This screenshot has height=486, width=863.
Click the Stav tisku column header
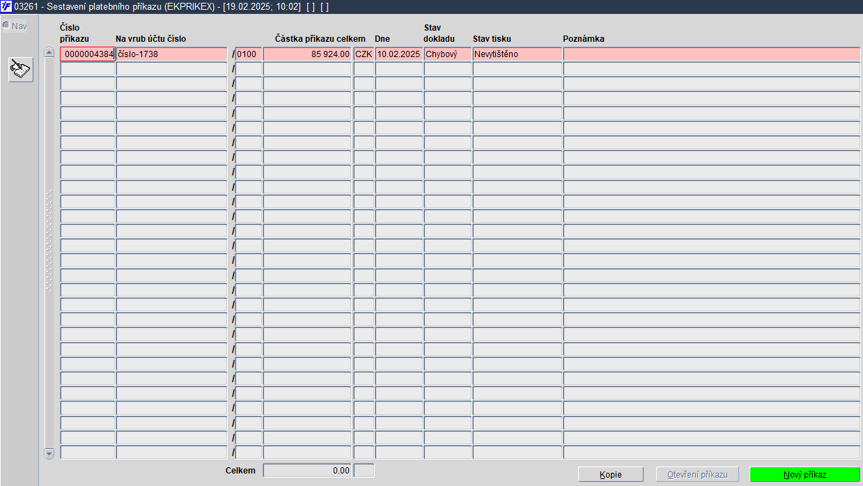coord(492,39)
